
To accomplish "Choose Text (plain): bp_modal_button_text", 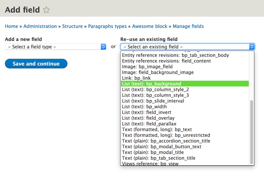I will coord(185,147).
